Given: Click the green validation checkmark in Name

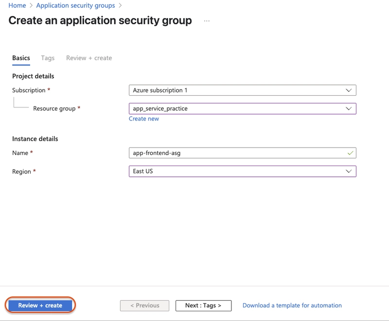Looking at the screenshot, I should coord(350,153).
